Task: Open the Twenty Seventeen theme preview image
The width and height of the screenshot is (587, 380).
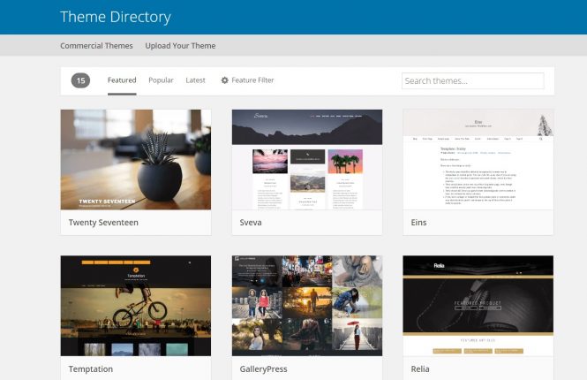Action: [136, 160]
